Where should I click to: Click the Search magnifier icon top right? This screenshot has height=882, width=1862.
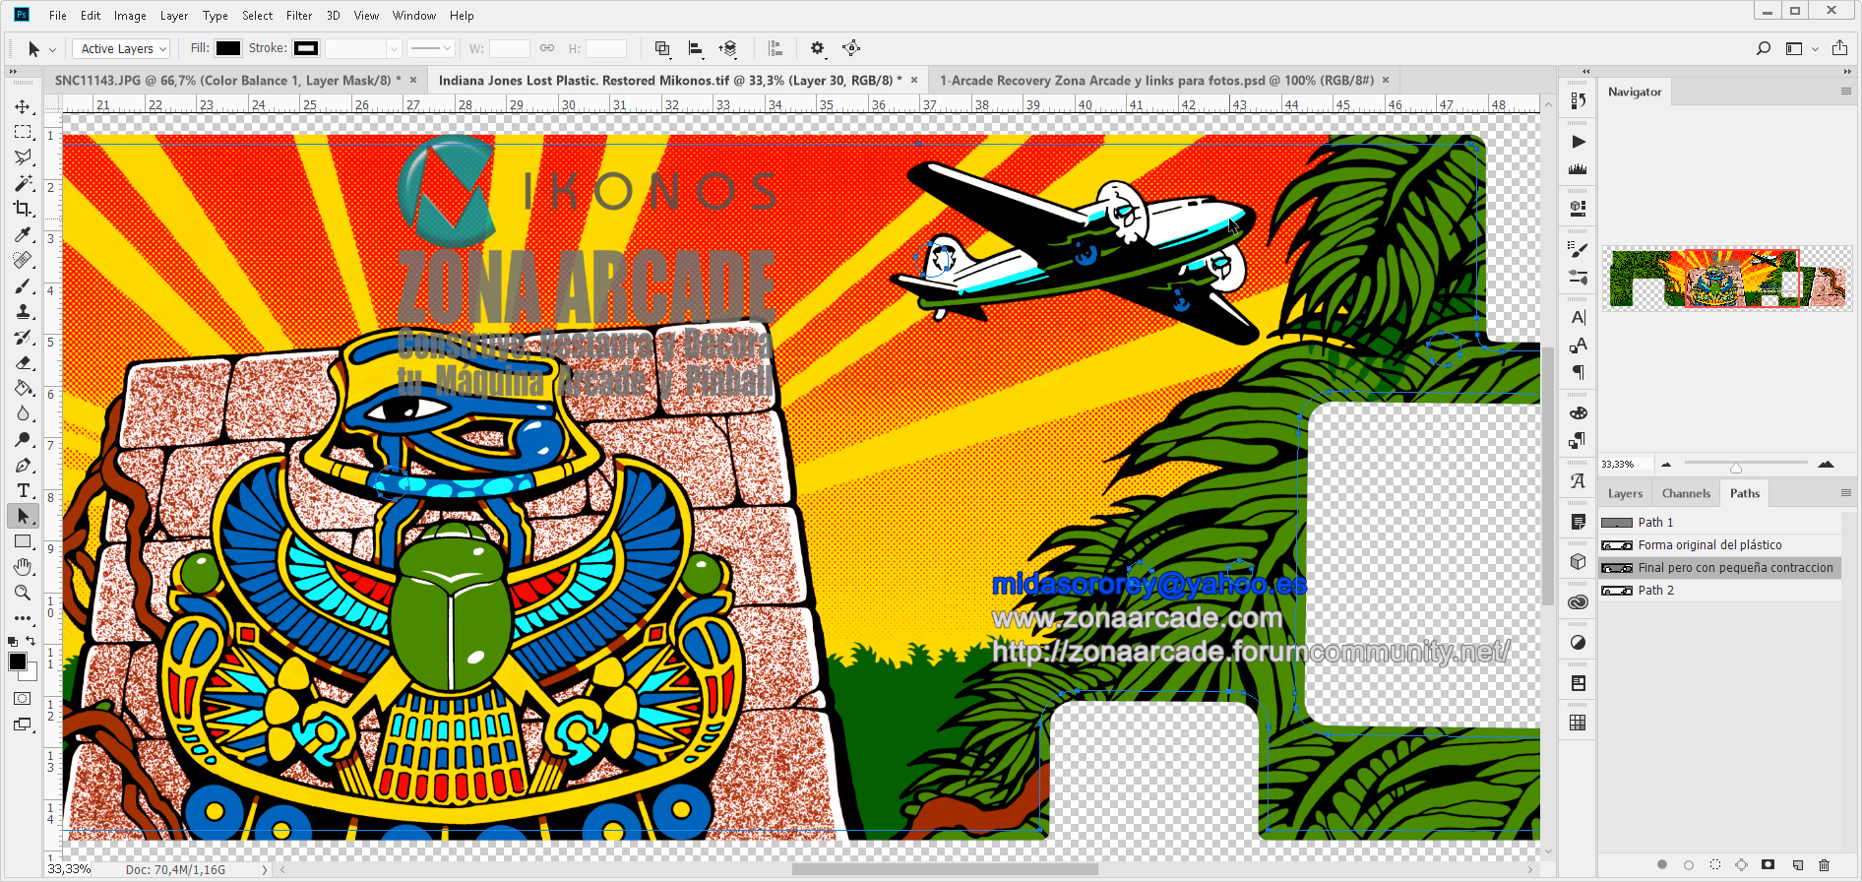pyautogui.click(x=1763, y=48)
